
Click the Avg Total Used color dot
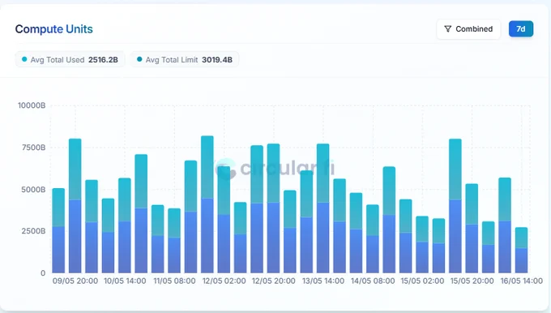click(24, 59)
